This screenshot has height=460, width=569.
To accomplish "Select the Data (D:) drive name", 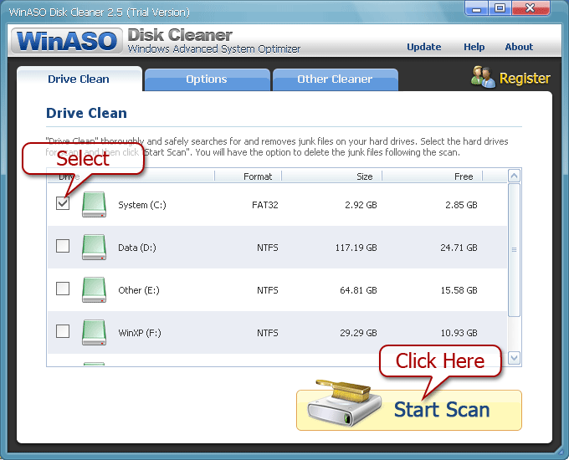I will pyautogui.click(x=136, y=248).
